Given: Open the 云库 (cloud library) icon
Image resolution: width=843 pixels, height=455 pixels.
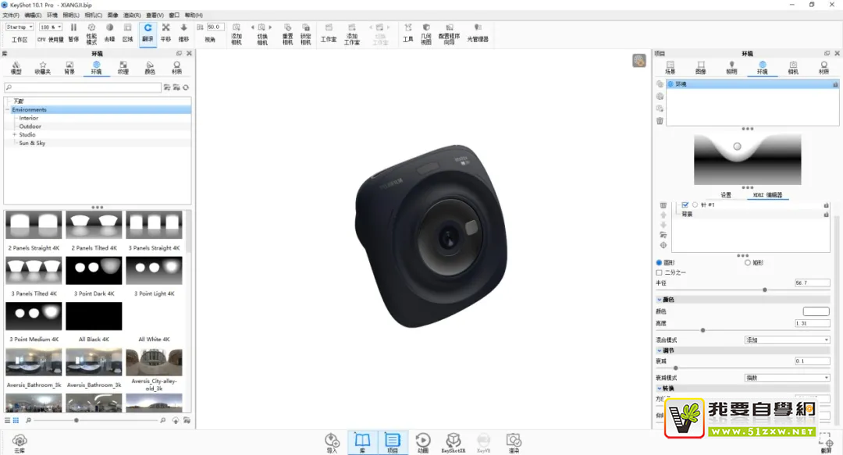Looking at the screenshot, I should click(20, 443).
